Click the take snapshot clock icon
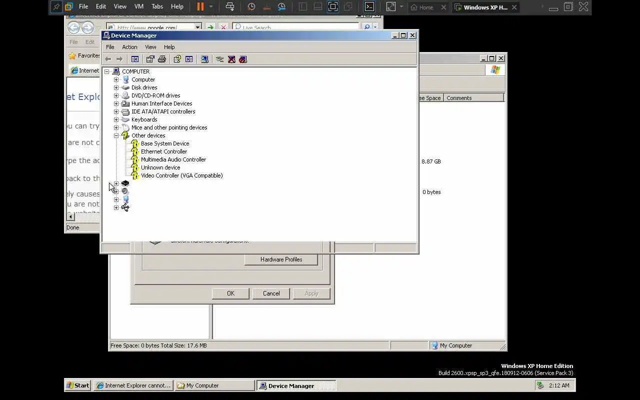Screen dimensions: 640x400 (x=251, y=6)
